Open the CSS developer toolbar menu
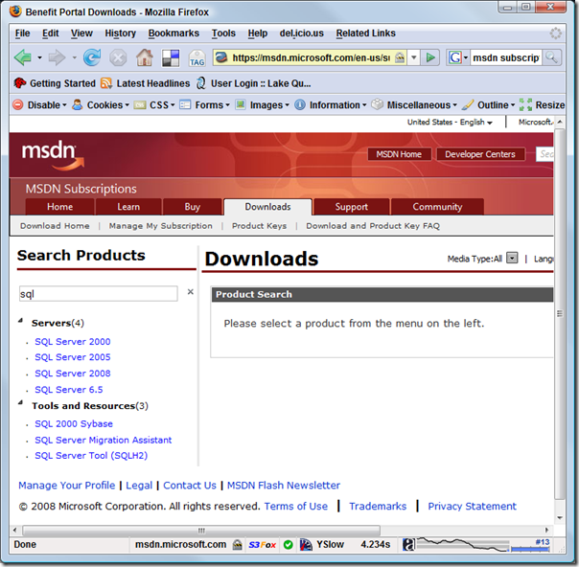Image resolution: width=579 pixels, height=567 pixels. tap(154, 105)
